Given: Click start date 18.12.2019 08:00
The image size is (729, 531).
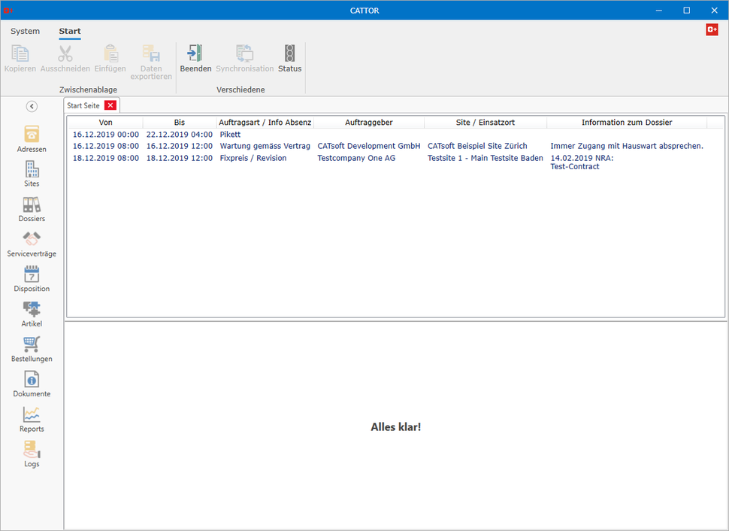Looking at the screenshot, I should pos(105,158).
